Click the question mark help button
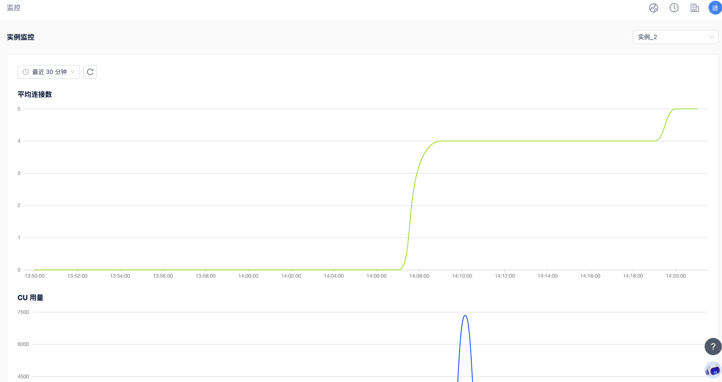This screenshot has width=722, height=382. pyautogui.click(x=713, y=346)
